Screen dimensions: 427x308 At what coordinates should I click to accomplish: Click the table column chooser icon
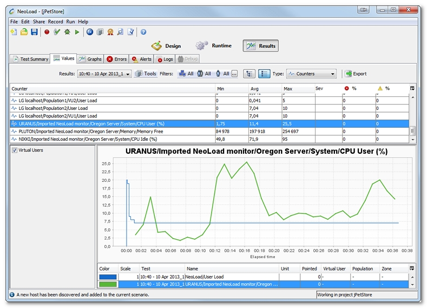(x=412, y=88)
